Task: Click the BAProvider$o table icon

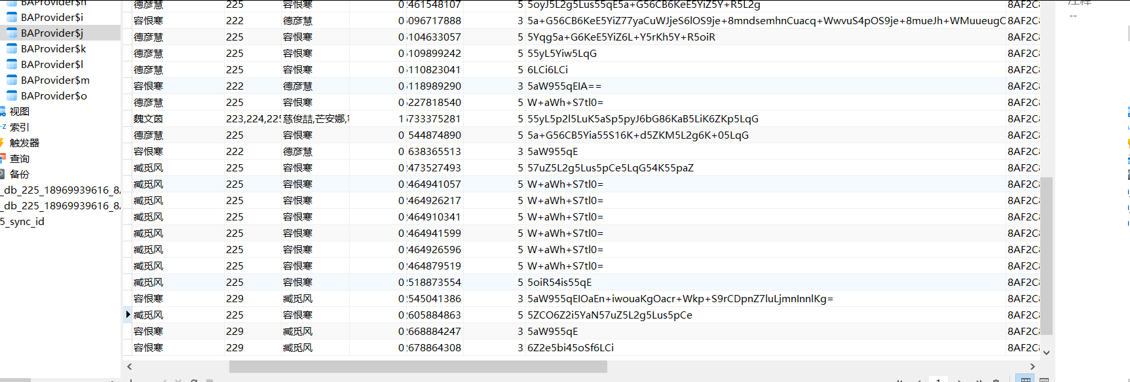Action: click(x=12, y=95)
